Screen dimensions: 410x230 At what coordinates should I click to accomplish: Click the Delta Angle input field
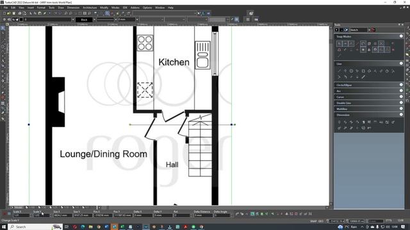pyautogui.click(x=222, y=215)
